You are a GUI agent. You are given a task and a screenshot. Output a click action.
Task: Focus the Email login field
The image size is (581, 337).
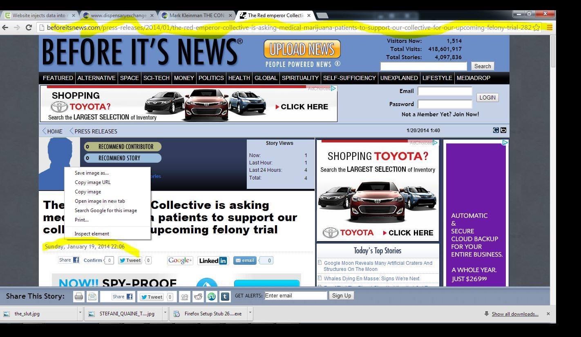tap(445, 91)
